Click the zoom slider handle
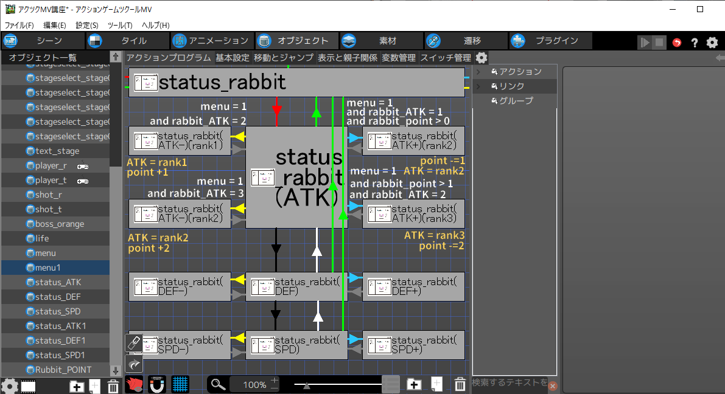This screenshot has width=725, height=394. (x=307, y=385)
